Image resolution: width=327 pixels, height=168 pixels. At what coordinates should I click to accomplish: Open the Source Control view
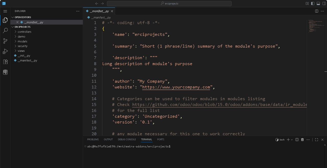pyautogui.click(x=5, y=41)
